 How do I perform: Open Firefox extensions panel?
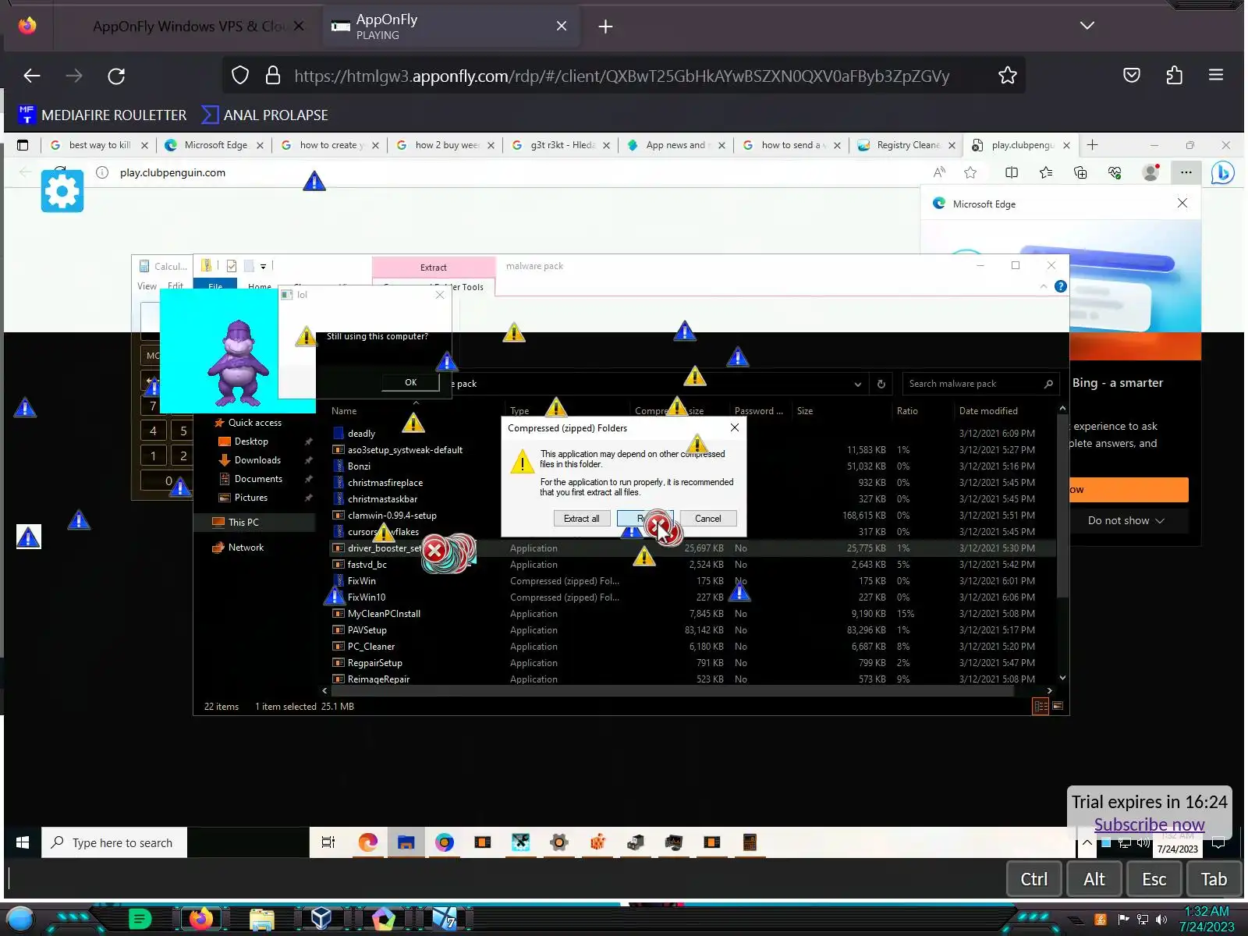coord(1174,76)
